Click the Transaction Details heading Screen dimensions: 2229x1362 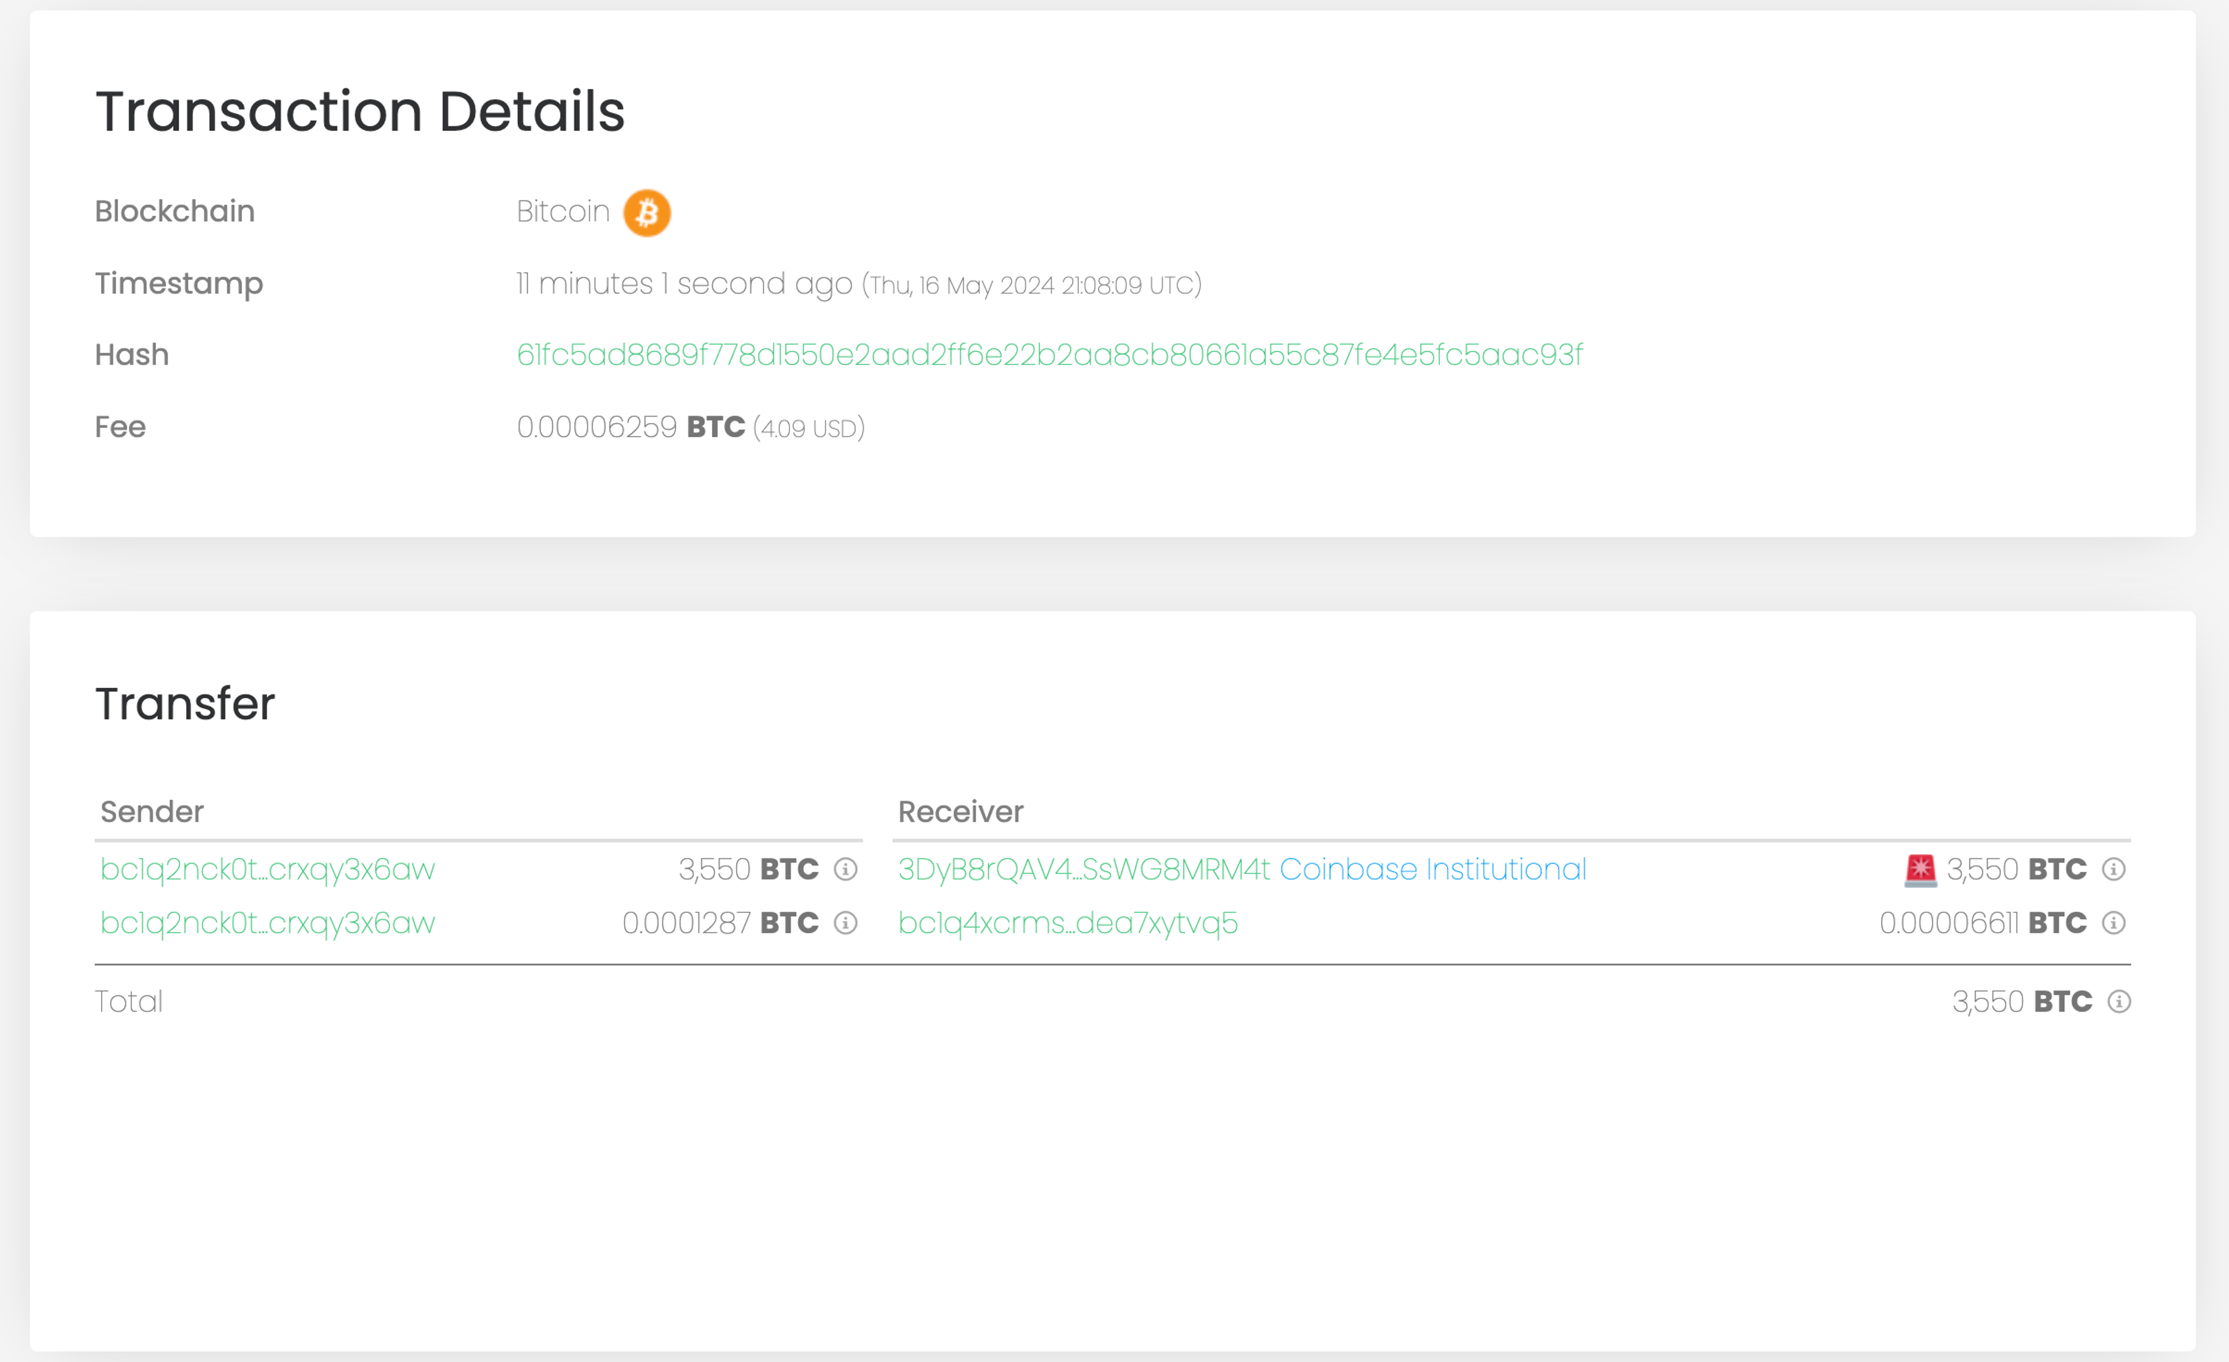click(360, 111)
